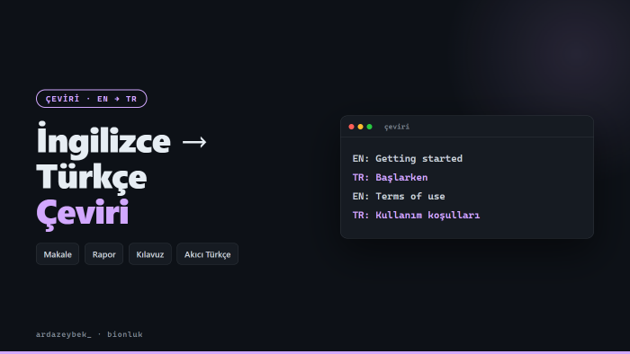Click the line 'TR: Kullanım koşulları'
This screenshot has width=630, height=354.
[x=416, y=215]
